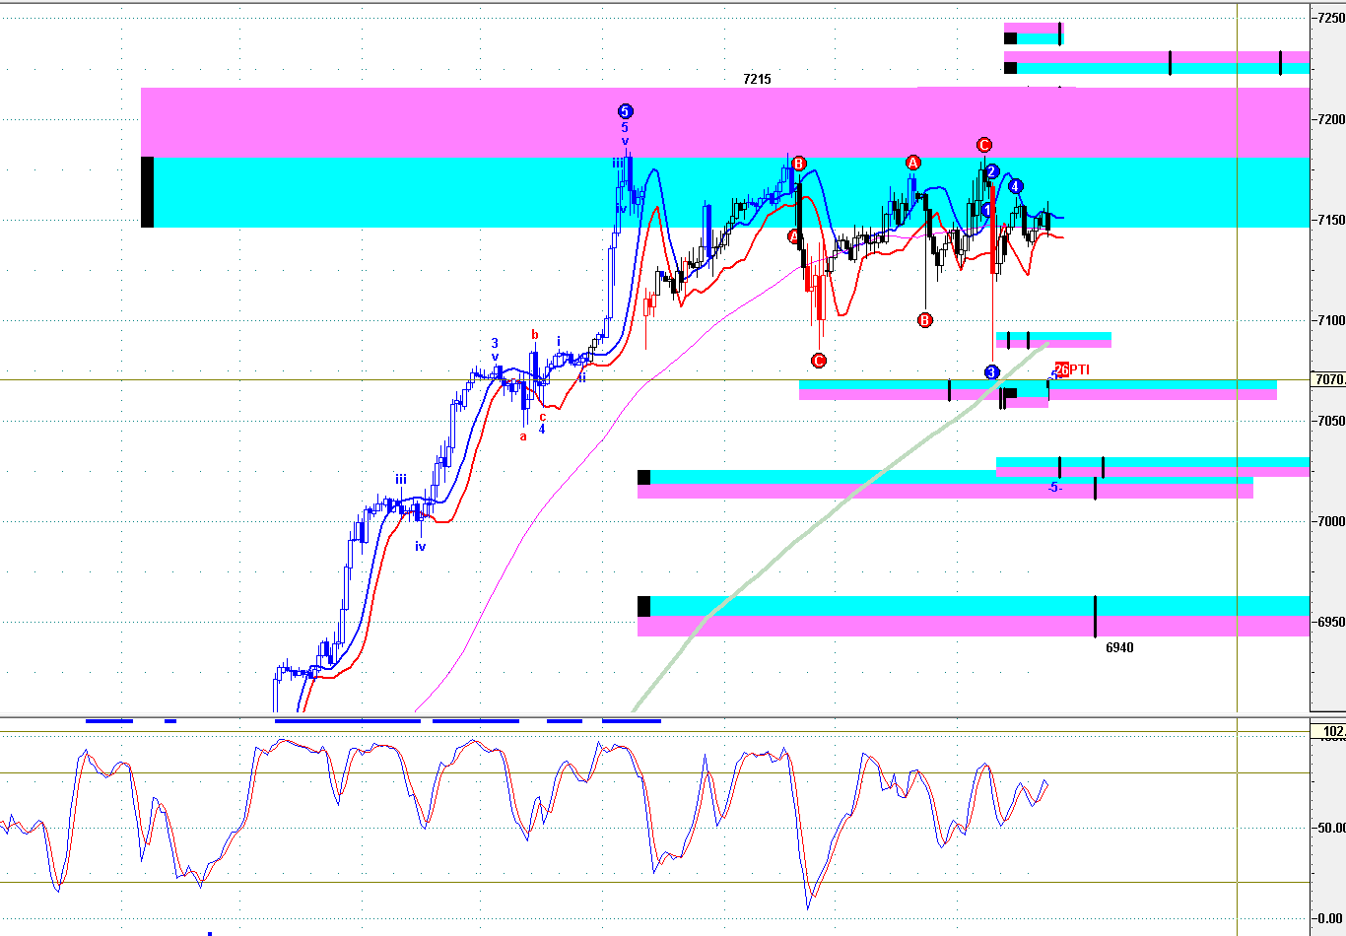Select the blue circled 2 wave marker
1346x936 pixels.
pyautogui.click(x=992, y=171)
